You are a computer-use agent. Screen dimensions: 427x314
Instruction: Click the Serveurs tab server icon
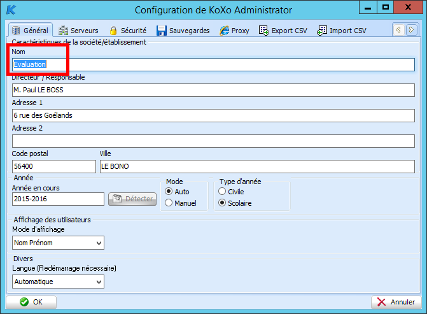63,31
